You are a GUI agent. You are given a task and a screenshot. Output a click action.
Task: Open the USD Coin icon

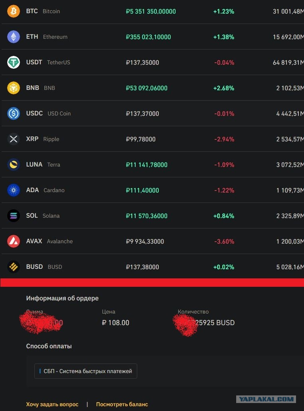pyautogui.click(x=13, y=113)
